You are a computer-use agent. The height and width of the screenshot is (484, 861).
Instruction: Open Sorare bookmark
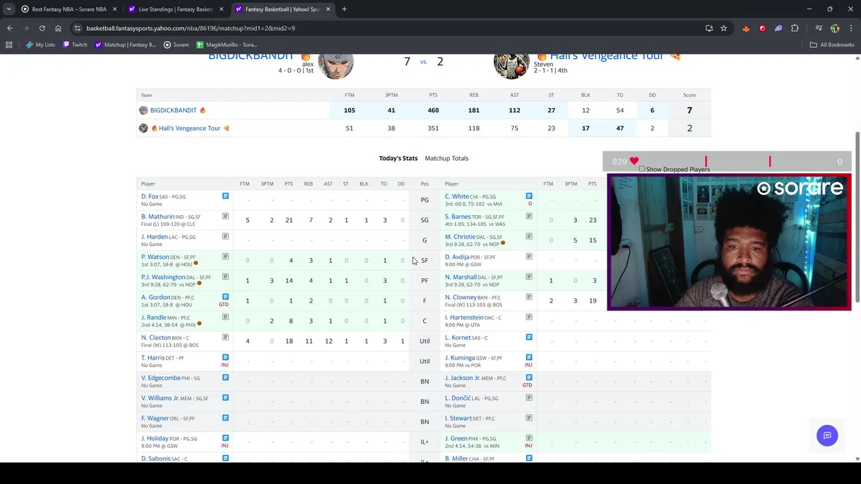177,44
